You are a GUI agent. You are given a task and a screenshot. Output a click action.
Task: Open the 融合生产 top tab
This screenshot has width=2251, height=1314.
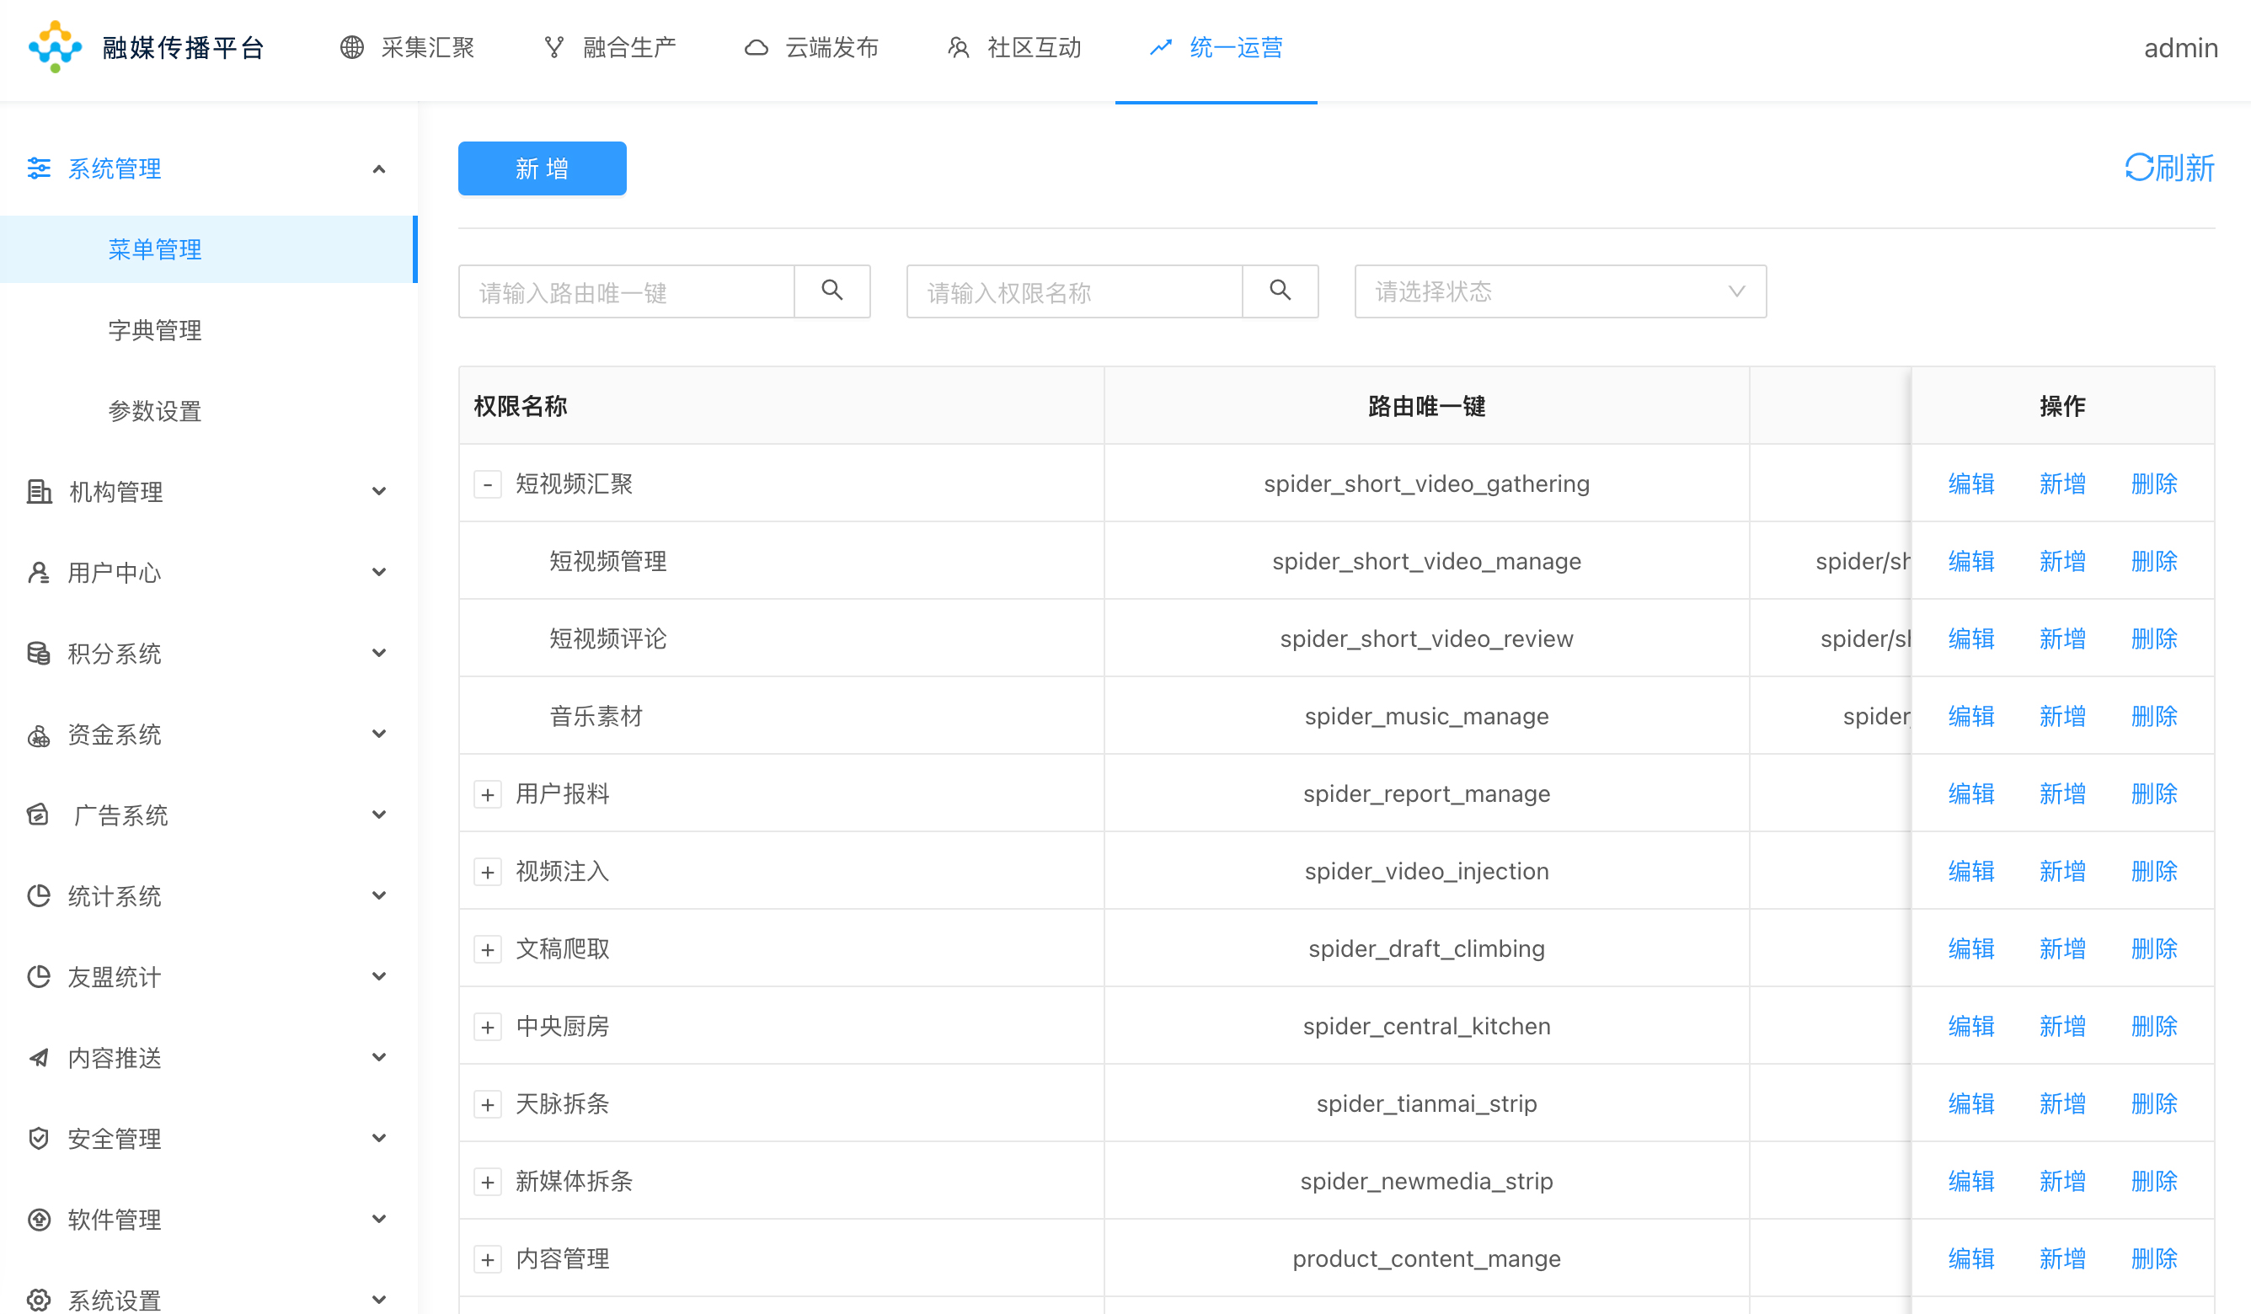(610, 47)
